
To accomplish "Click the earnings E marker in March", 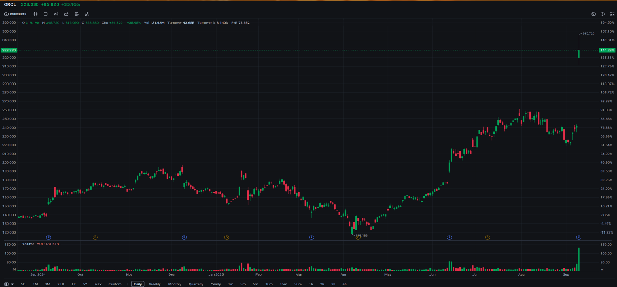I will (x=312, y=238).
